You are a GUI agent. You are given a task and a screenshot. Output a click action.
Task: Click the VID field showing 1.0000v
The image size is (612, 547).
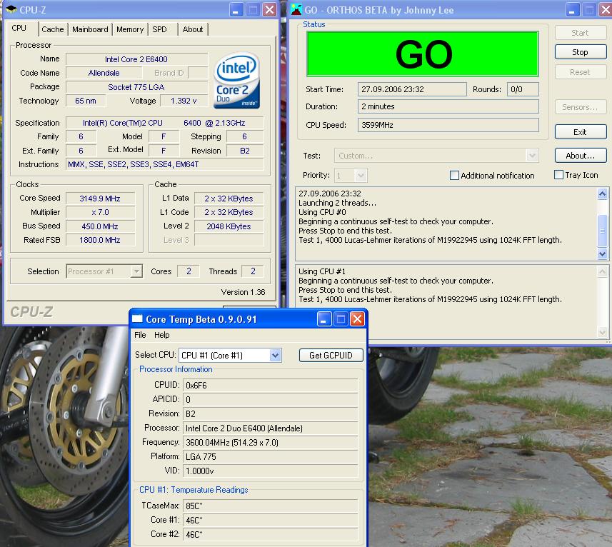(270, 471)
